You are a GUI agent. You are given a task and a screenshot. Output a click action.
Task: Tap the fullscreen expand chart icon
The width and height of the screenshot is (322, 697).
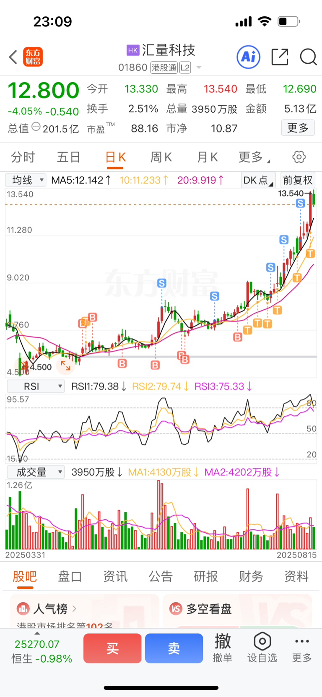66,366
